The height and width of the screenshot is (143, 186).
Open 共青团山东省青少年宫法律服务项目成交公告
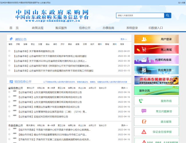pos(49,107)
